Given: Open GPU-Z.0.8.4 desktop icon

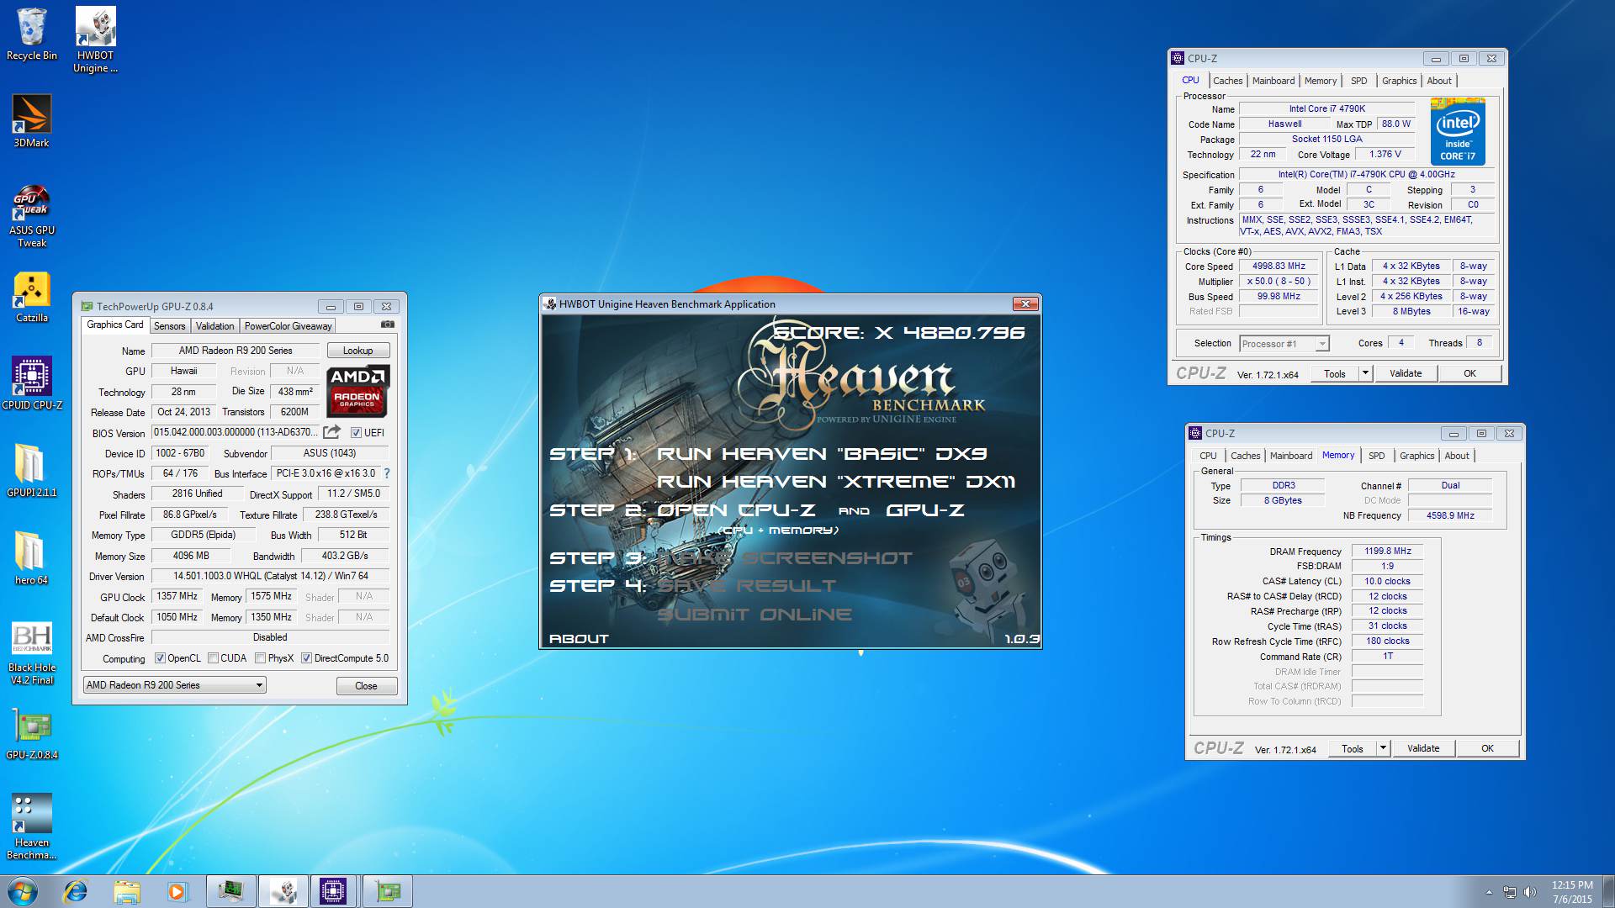Looking at the screenshot, I should 32,733.
